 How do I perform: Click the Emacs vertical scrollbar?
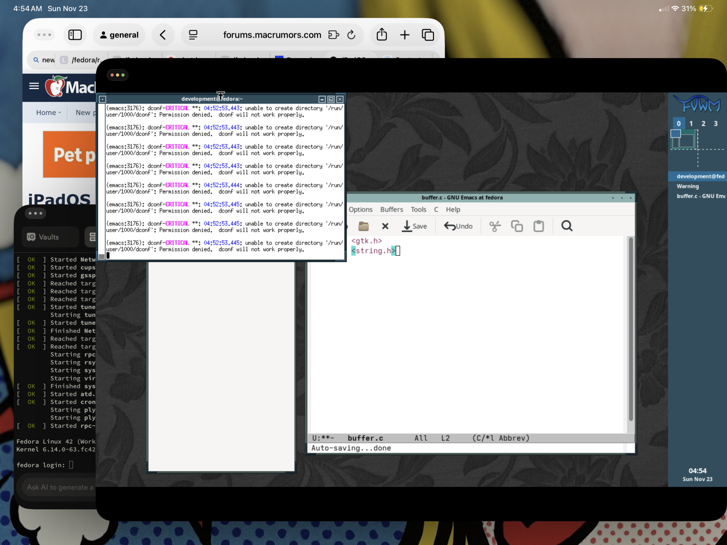pyautogui.click(x=631, y=329)
